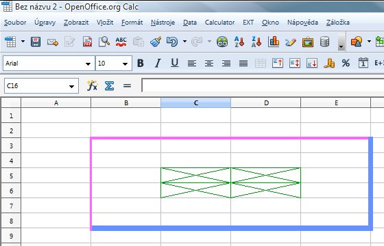Toggle Bold formatting

(x=141, y=64)
